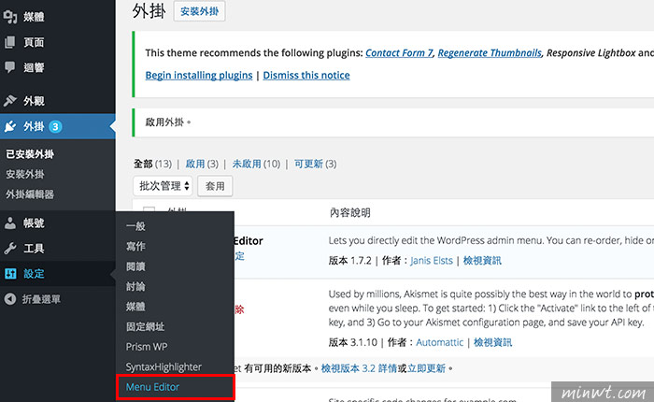Filter plugins by 啟用 (3)

(x=202, y=164)
